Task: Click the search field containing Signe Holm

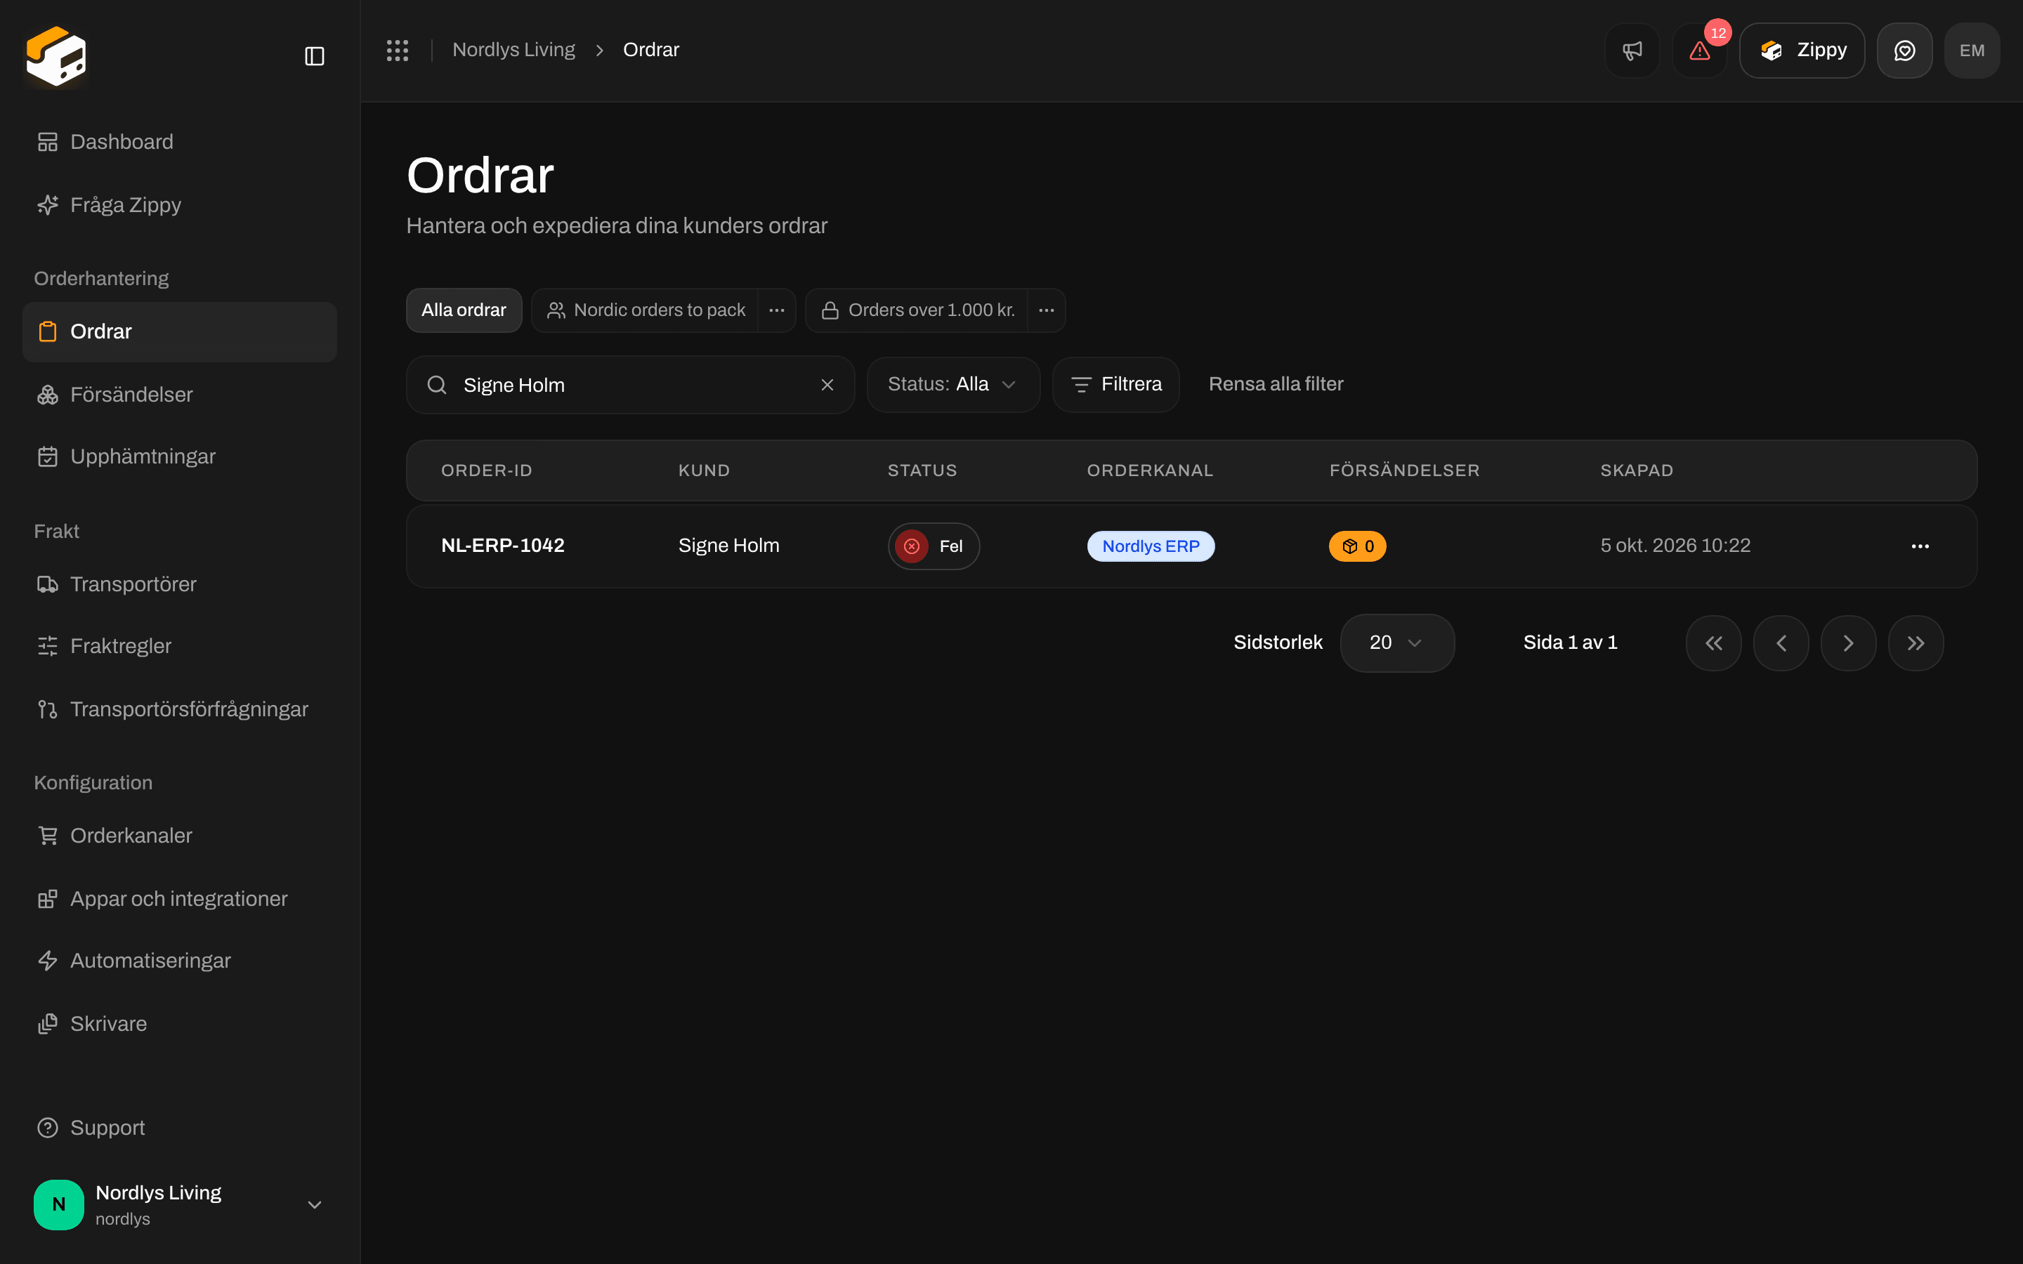Action: (630, 385)
